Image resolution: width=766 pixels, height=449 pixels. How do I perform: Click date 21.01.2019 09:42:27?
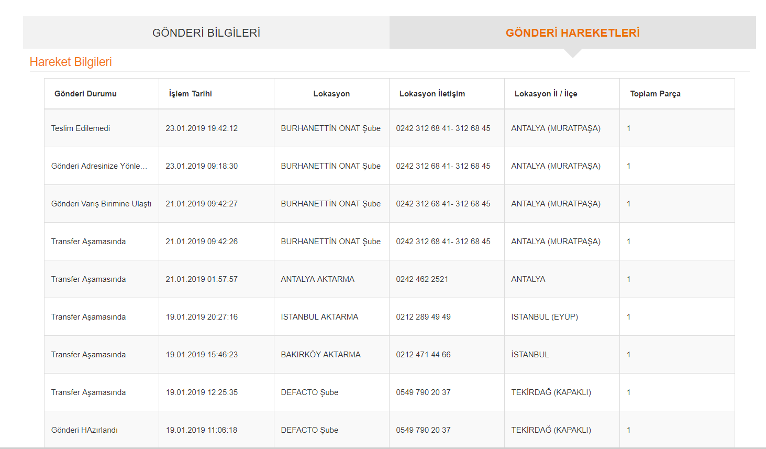202,204
